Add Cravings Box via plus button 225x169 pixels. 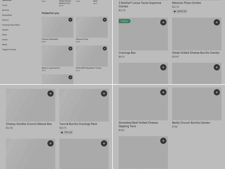[x=163, y=22]
